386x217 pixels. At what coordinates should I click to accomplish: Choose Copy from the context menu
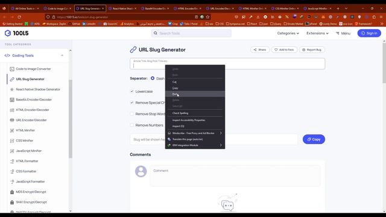tap(195, 88)
